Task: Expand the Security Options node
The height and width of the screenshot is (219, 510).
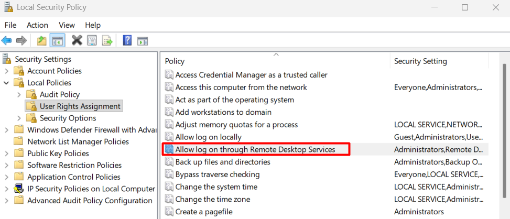Action: 19,118
